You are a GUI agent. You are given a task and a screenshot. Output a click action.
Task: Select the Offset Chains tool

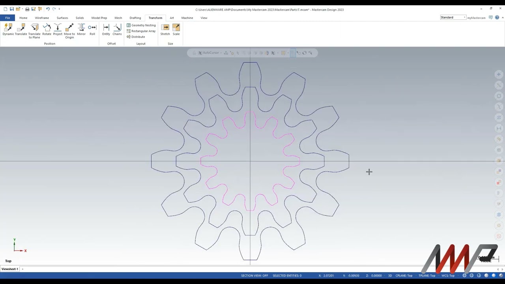[x=117, y=30]
